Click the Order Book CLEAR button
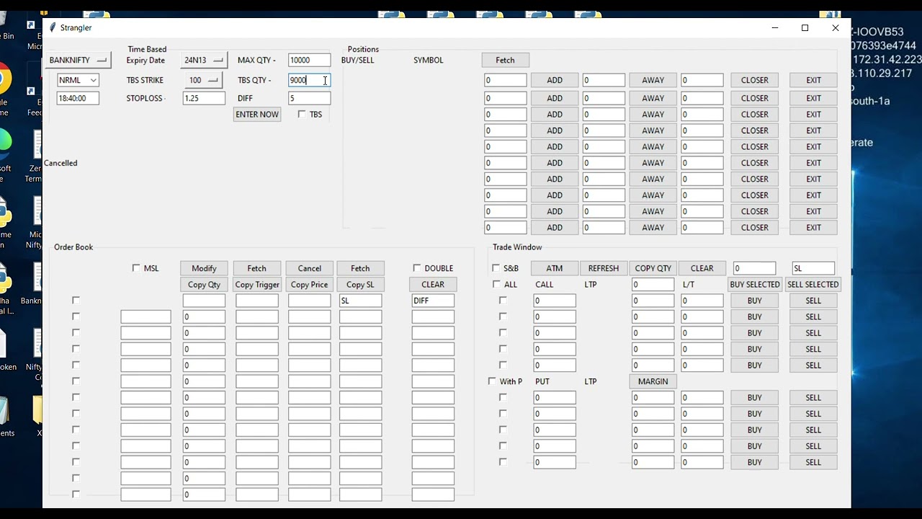922x519 pixels. tap(433, 284)
